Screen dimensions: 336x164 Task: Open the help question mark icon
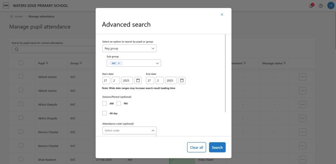coord(321,6)
